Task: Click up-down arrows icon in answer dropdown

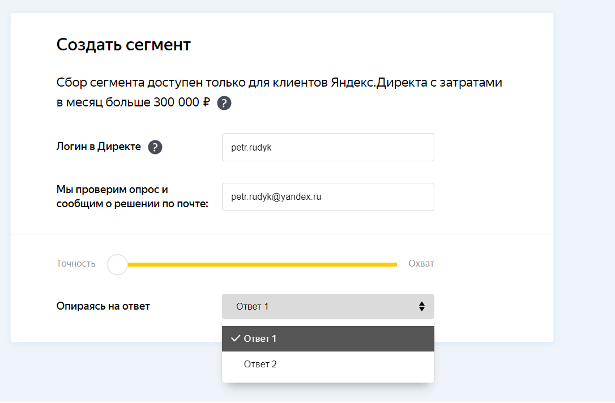Action: point(421,306)
